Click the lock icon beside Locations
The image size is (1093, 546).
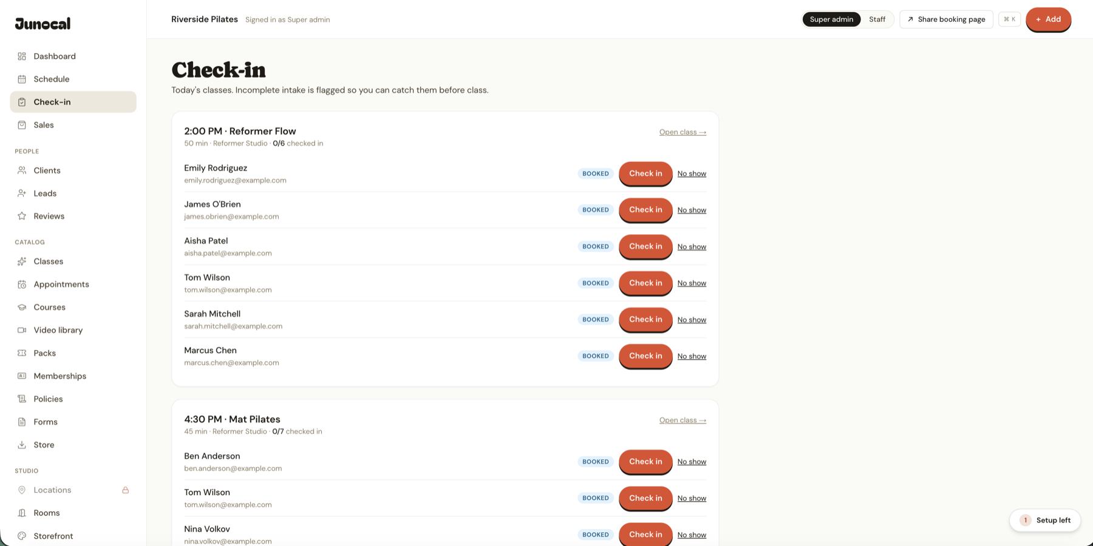[x=126, y=490]
